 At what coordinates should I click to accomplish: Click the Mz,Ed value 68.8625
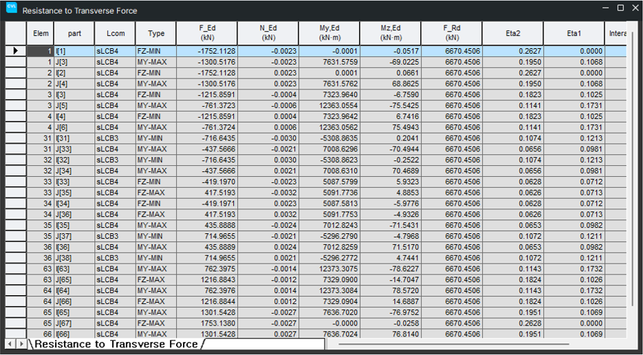pyautogui.click(x=391, y=84)
